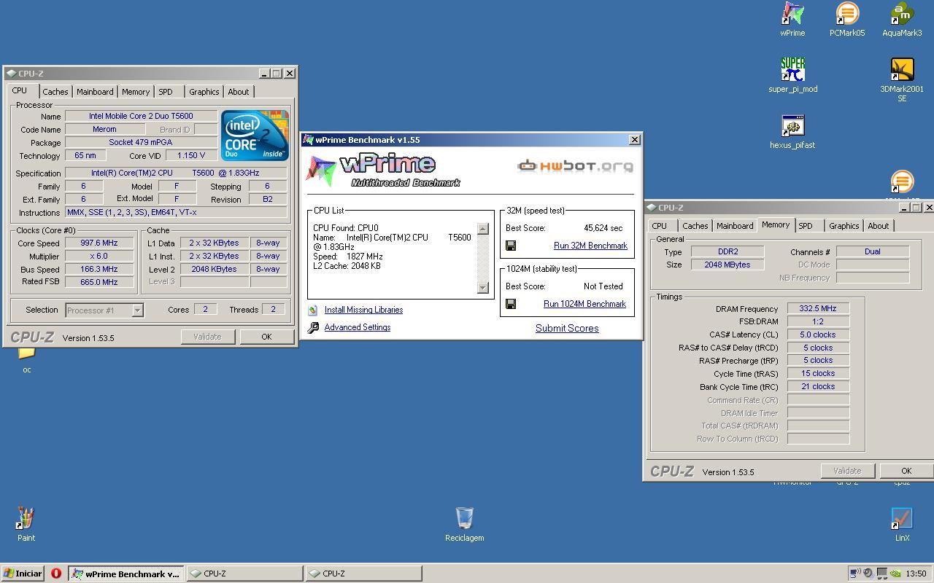Click the CPU List scroll down arrow
This screenshot has height=583, width=934.
[x=482, y=287]
